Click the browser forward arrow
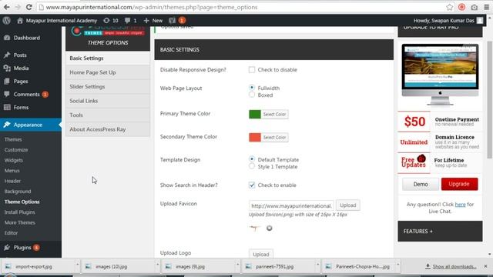This screenshot has height=277, width=493. click(x=18, y=7)
